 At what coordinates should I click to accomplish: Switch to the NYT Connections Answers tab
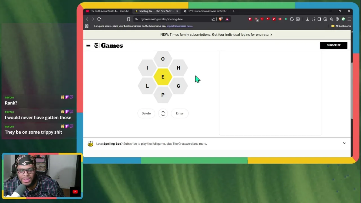(205, 11)
